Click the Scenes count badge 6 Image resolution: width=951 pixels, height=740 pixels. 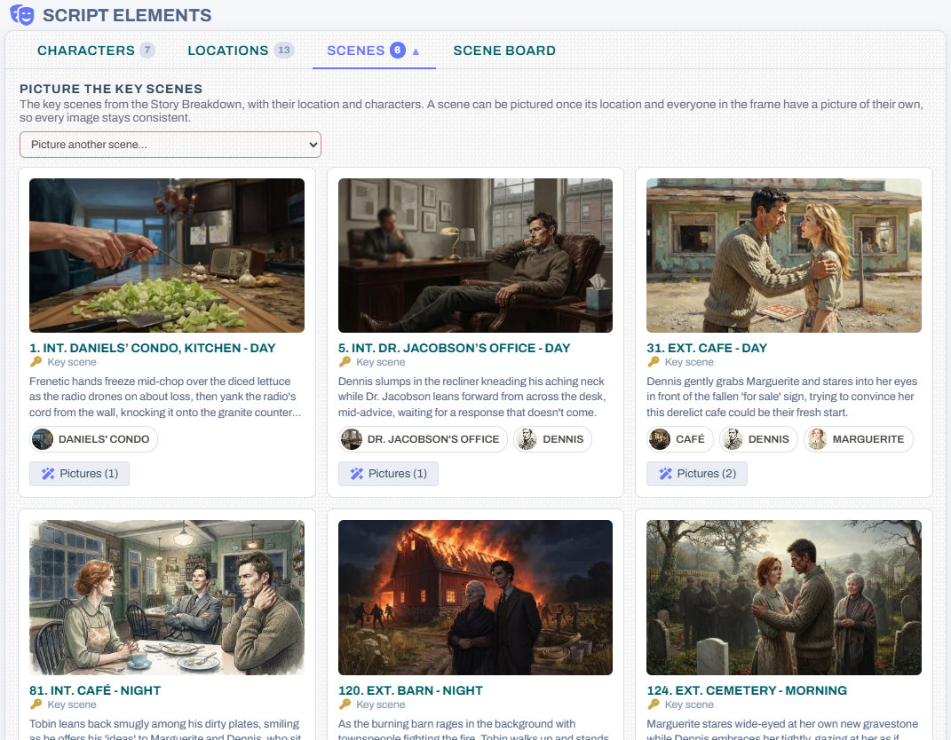[x=397, y=50]
